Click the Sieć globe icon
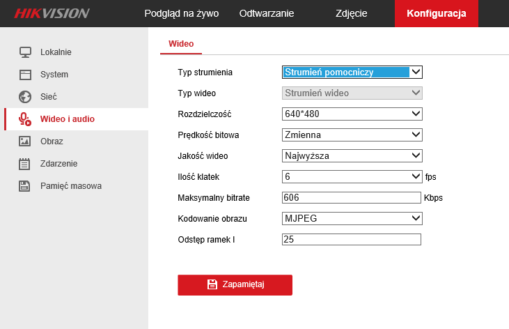 [x=25, y=97]
